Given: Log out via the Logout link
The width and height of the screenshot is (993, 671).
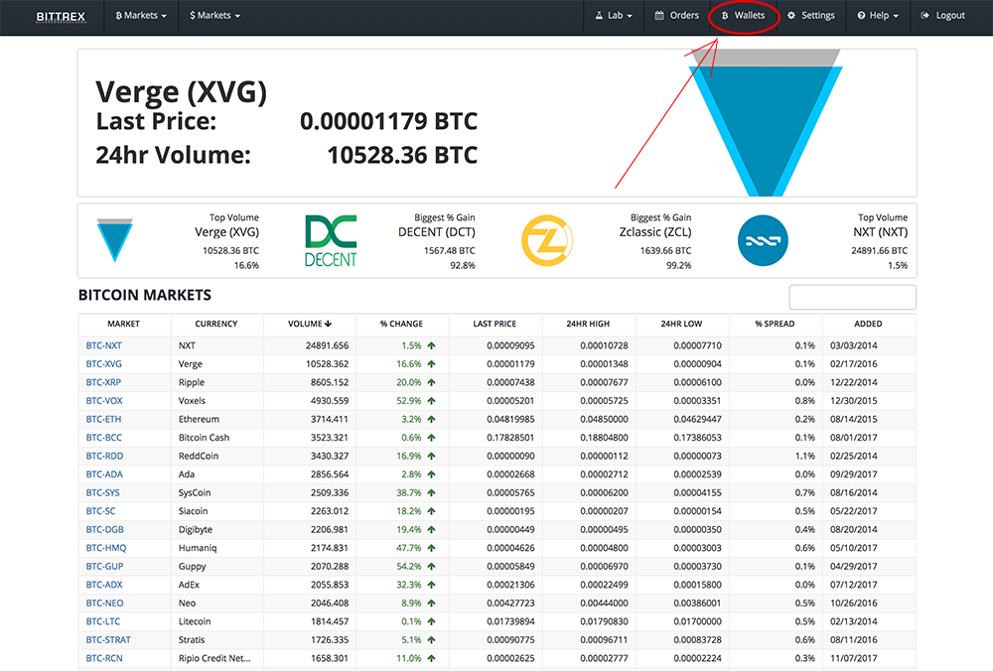Looking at the screenshot, I should (x=943, y=15).
